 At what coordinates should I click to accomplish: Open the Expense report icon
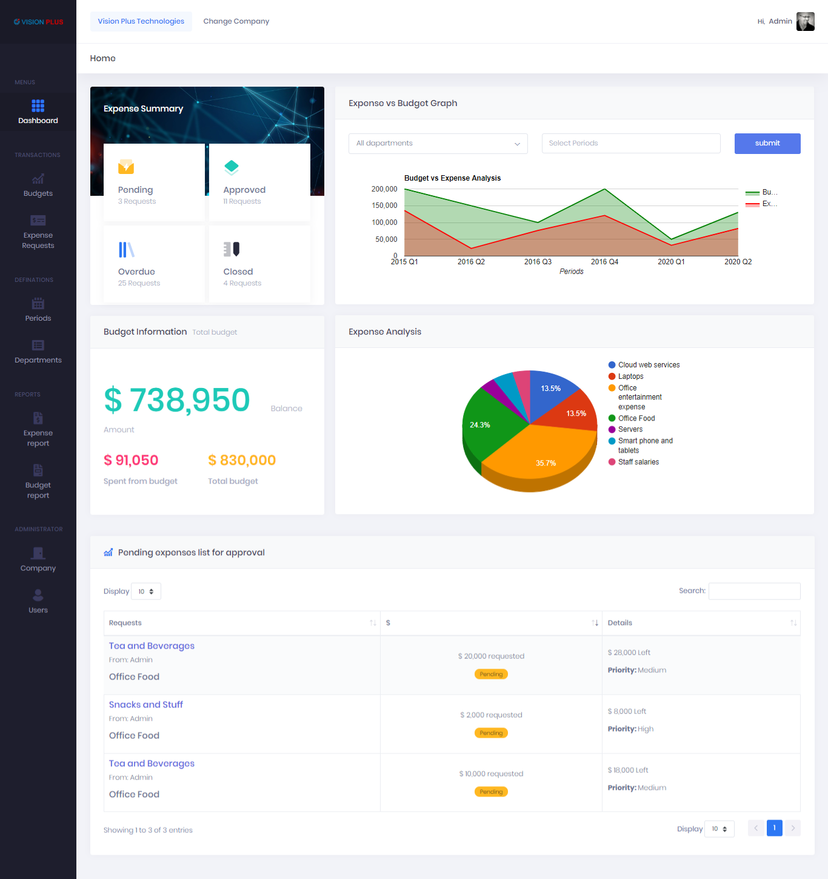38,418
